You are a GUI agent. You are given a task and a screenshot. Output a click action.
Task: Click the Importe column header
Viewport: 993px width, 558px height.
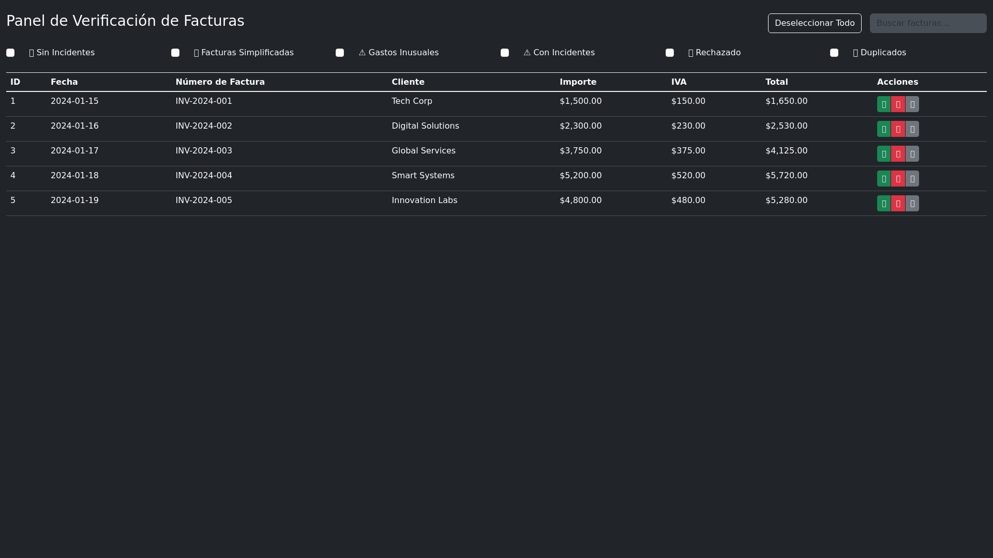click(578, 82)
